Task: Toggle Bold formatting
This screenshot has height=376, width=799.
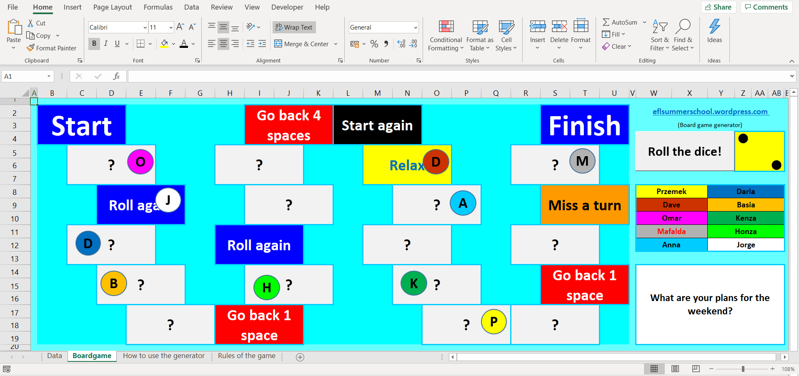Action: coord(94,43)
